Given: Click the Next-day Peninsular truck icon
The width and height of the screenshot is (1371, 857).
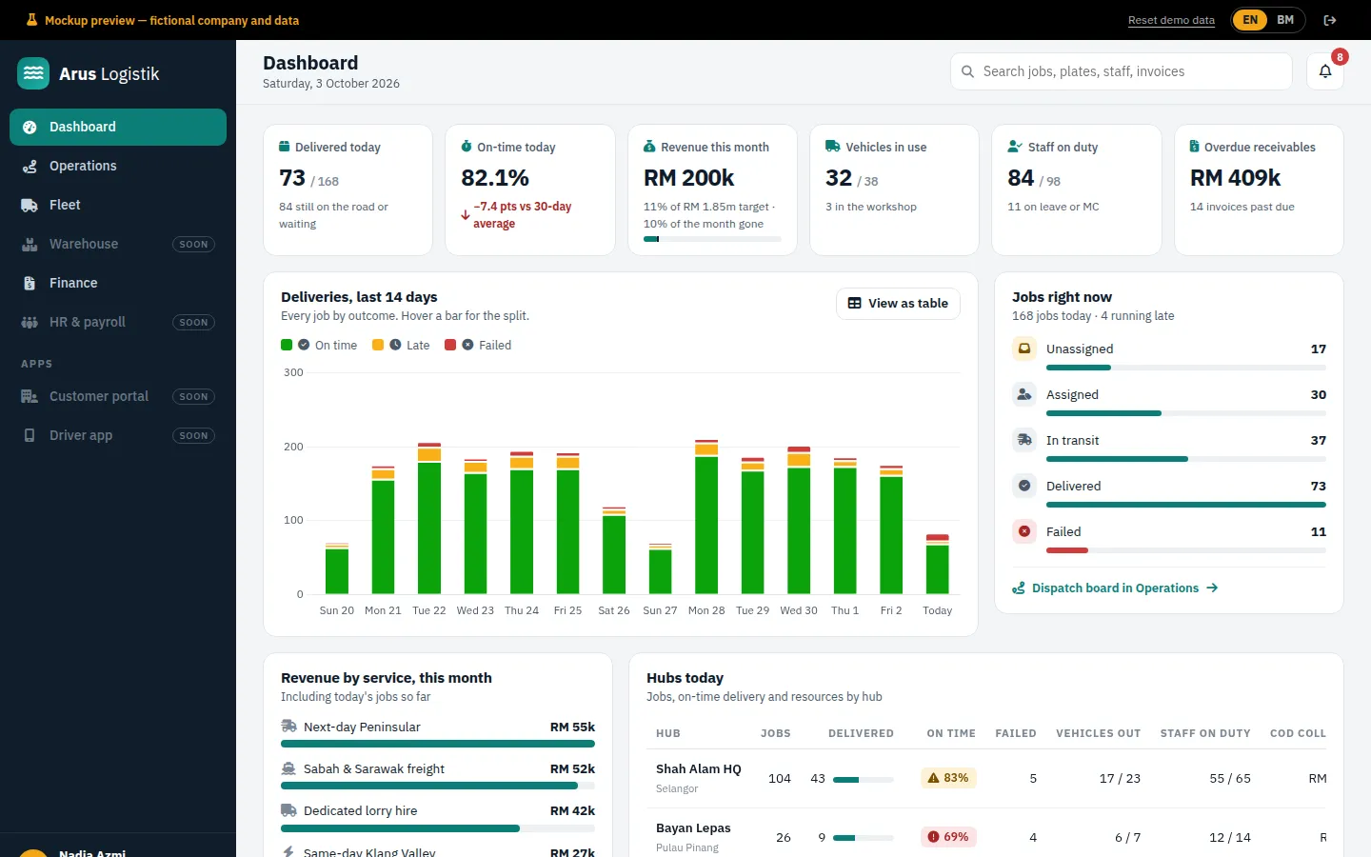Looking at the screenshot, I should tap(288, 727).
